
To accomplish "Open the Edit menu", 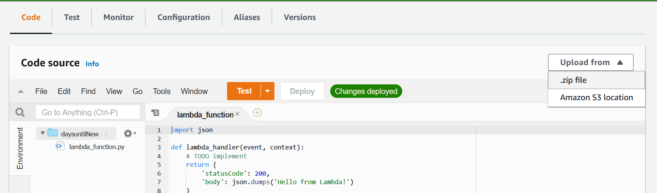I will coord(64,91).
